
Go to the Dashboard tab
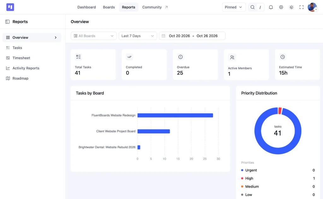(x=86, y=7)
